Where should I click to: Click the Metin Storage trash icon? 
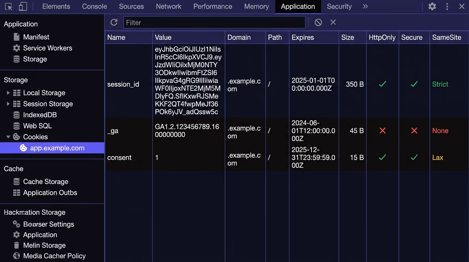pos(16,245)
